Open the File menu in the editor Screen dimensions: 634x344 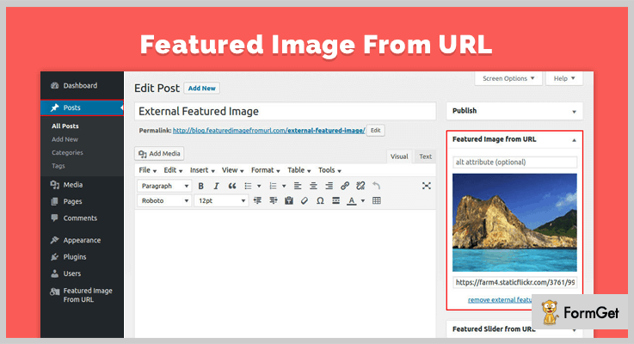pyautogui.click(x=148, y=170)
